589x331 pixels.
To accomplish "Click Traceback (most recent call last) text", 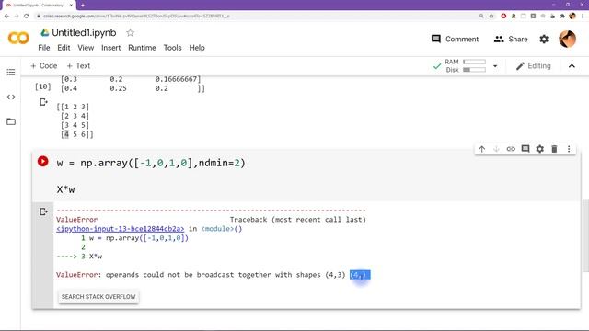I will tap(298, 220).
